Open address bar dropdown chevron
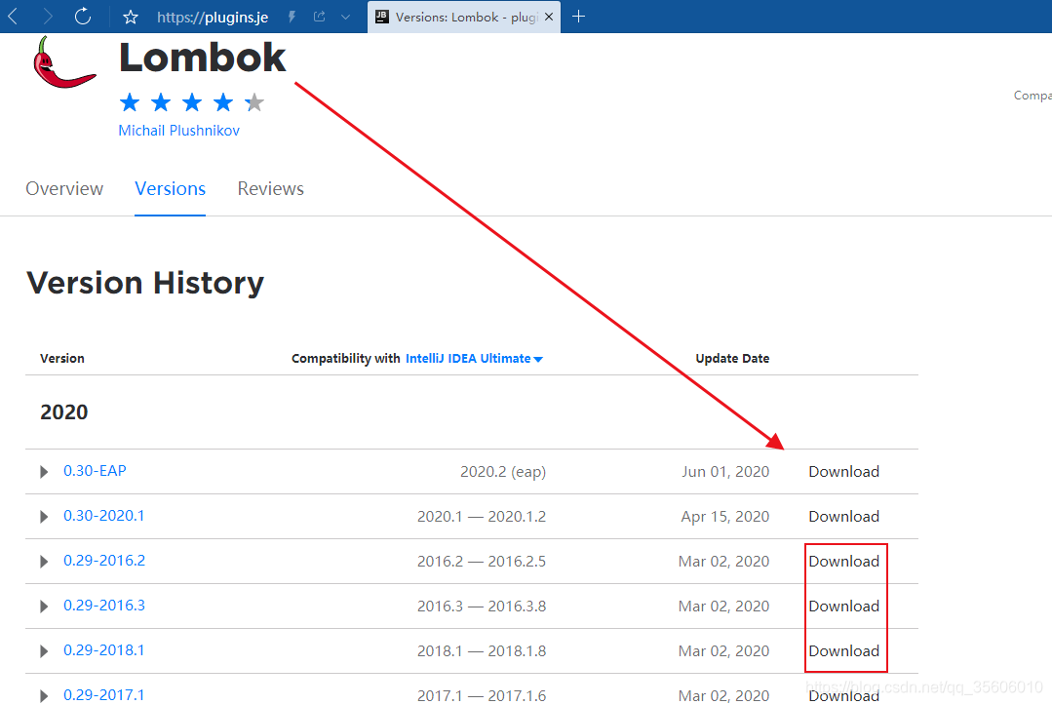 (345, 17)
